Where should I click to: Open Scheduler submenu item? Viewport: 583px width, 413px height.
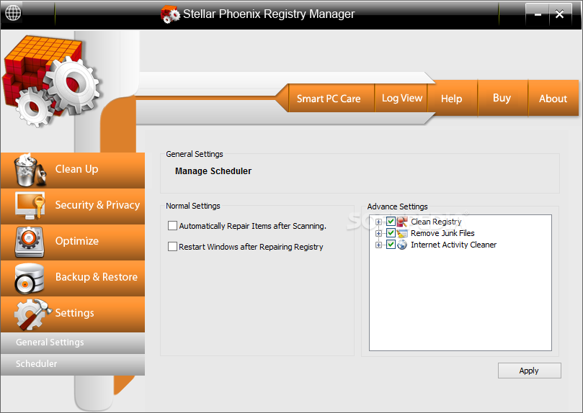[73, 364]
